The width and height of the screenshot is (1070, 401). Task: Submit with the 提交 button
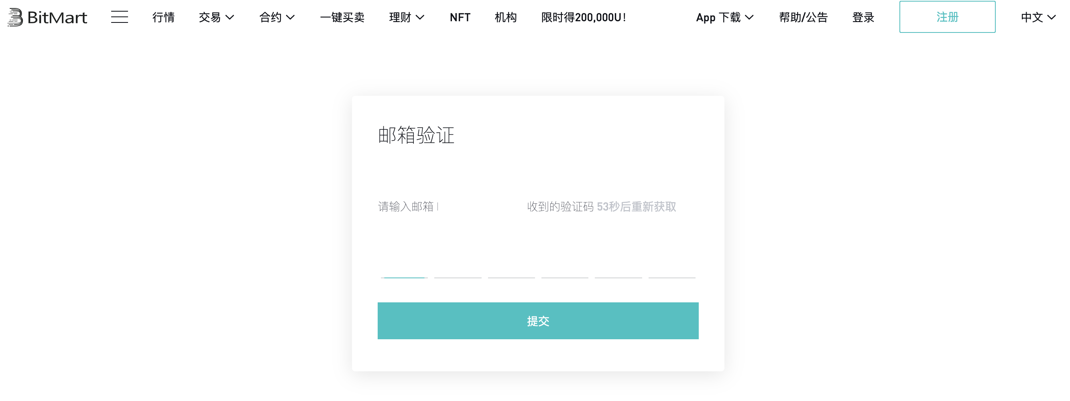coord(537,320)
